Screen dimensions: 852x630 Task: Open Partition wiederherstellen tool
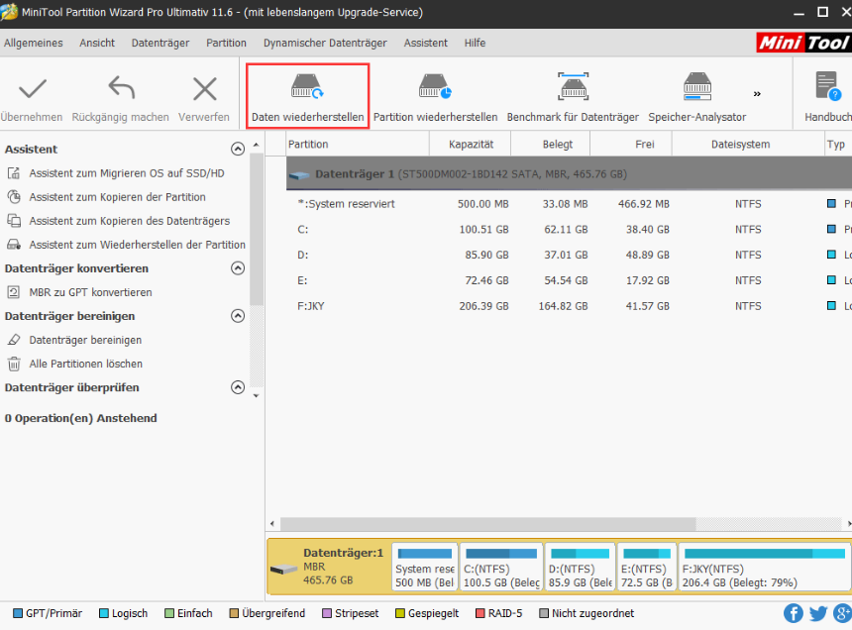[435, 96]
